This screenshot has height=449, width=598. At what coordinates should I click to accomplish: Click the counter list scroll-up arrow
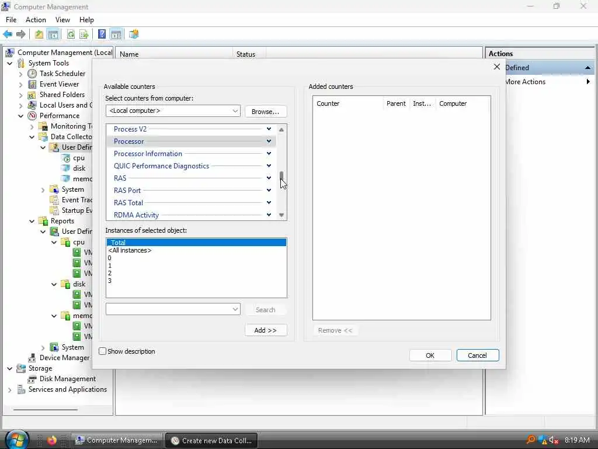(x=281, y=129)
